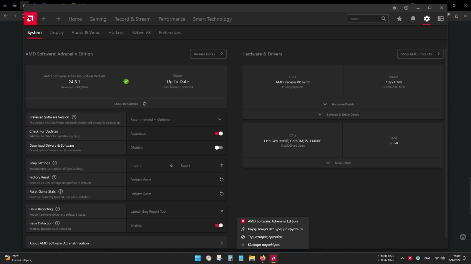Open the clock and date in taskbar
This screenshot has width=471, height=264.
click(x=455, y=258)
